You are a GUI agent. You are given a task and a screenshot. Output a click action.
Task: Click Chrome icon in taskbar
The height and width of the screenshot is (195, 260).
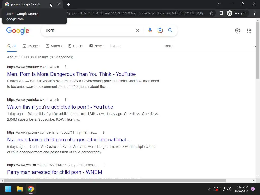[x=31, y=189]
